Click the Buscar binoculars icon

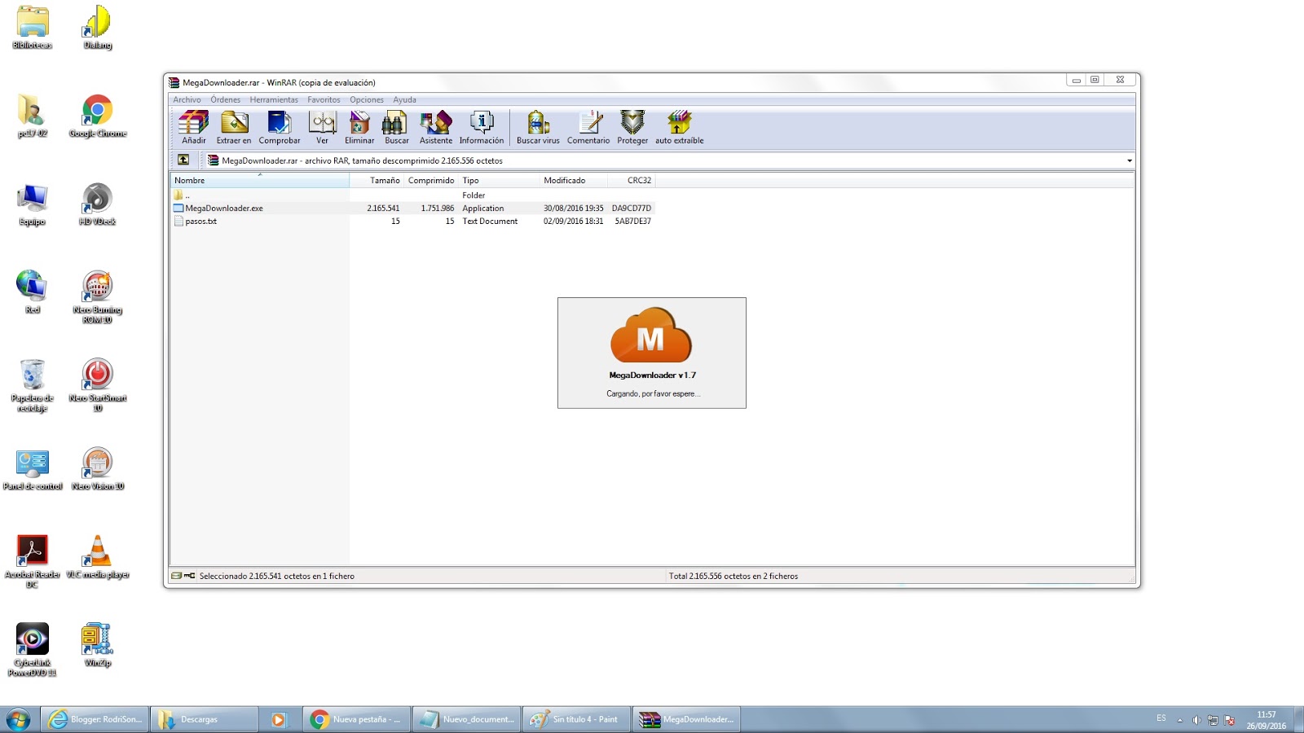397,127
